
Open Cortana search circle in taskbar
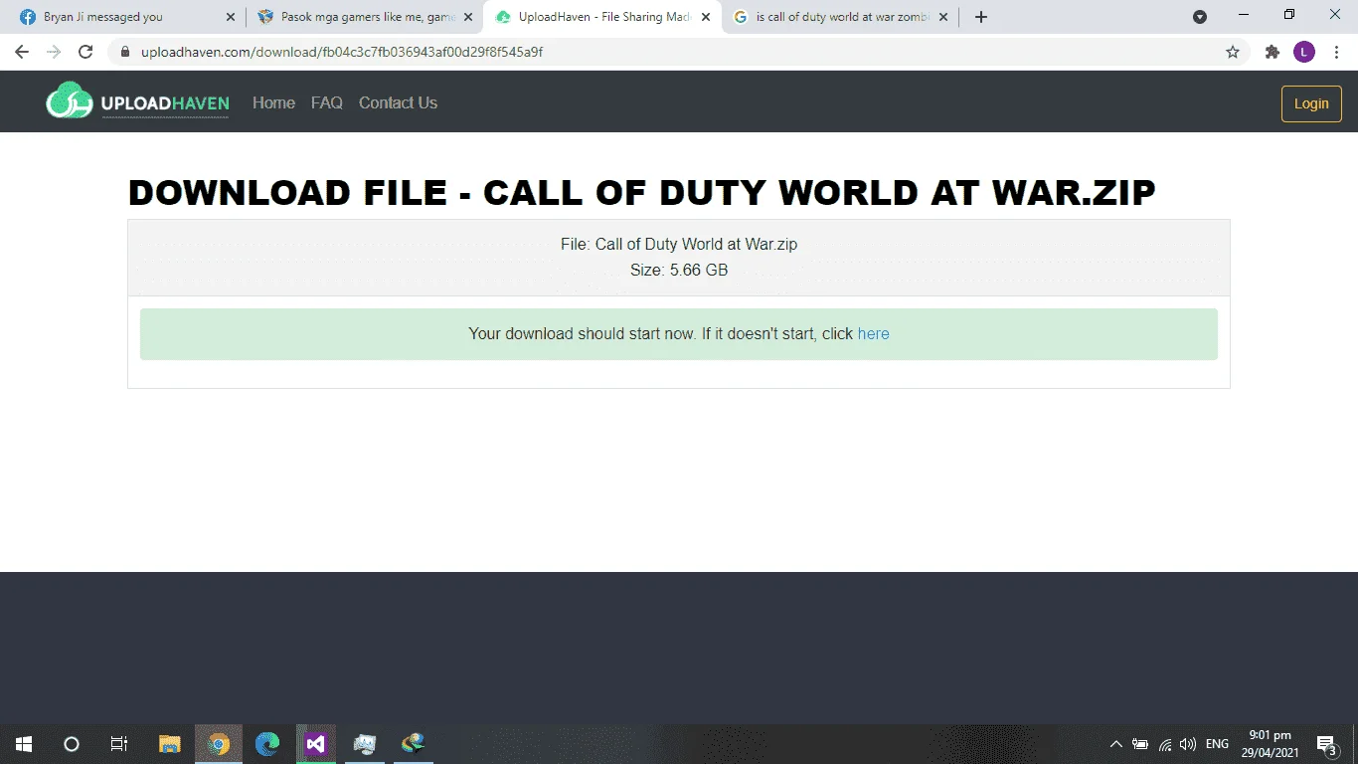click(x=72, y=744)
